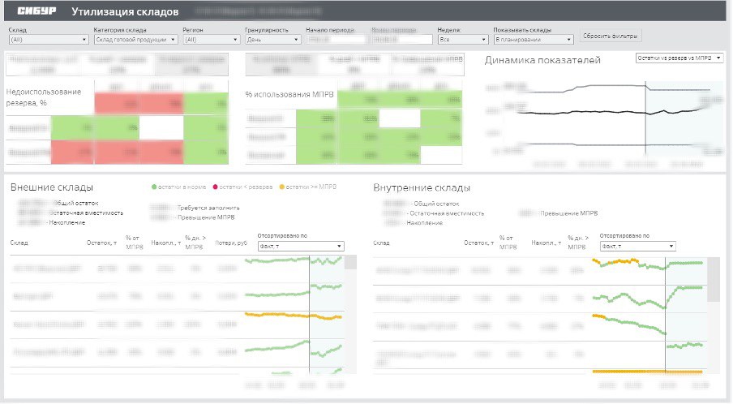
Task: Click yellow legend dot остатки >= МПРВ
Action: 282,187
